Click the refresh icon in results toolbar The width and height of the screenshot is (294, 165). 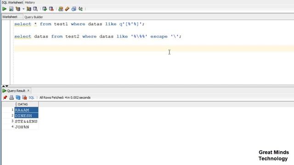click(x=18, y=98)
